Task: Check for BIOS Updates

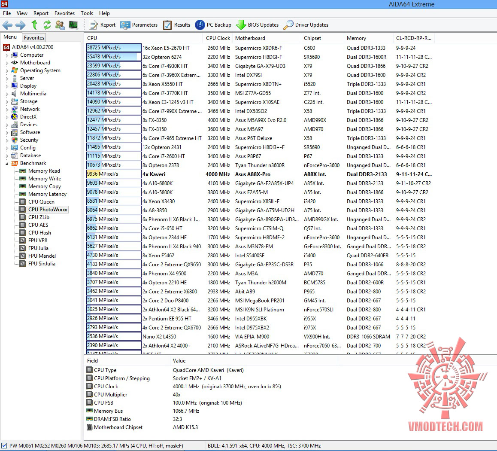Action: click(258, 25)
